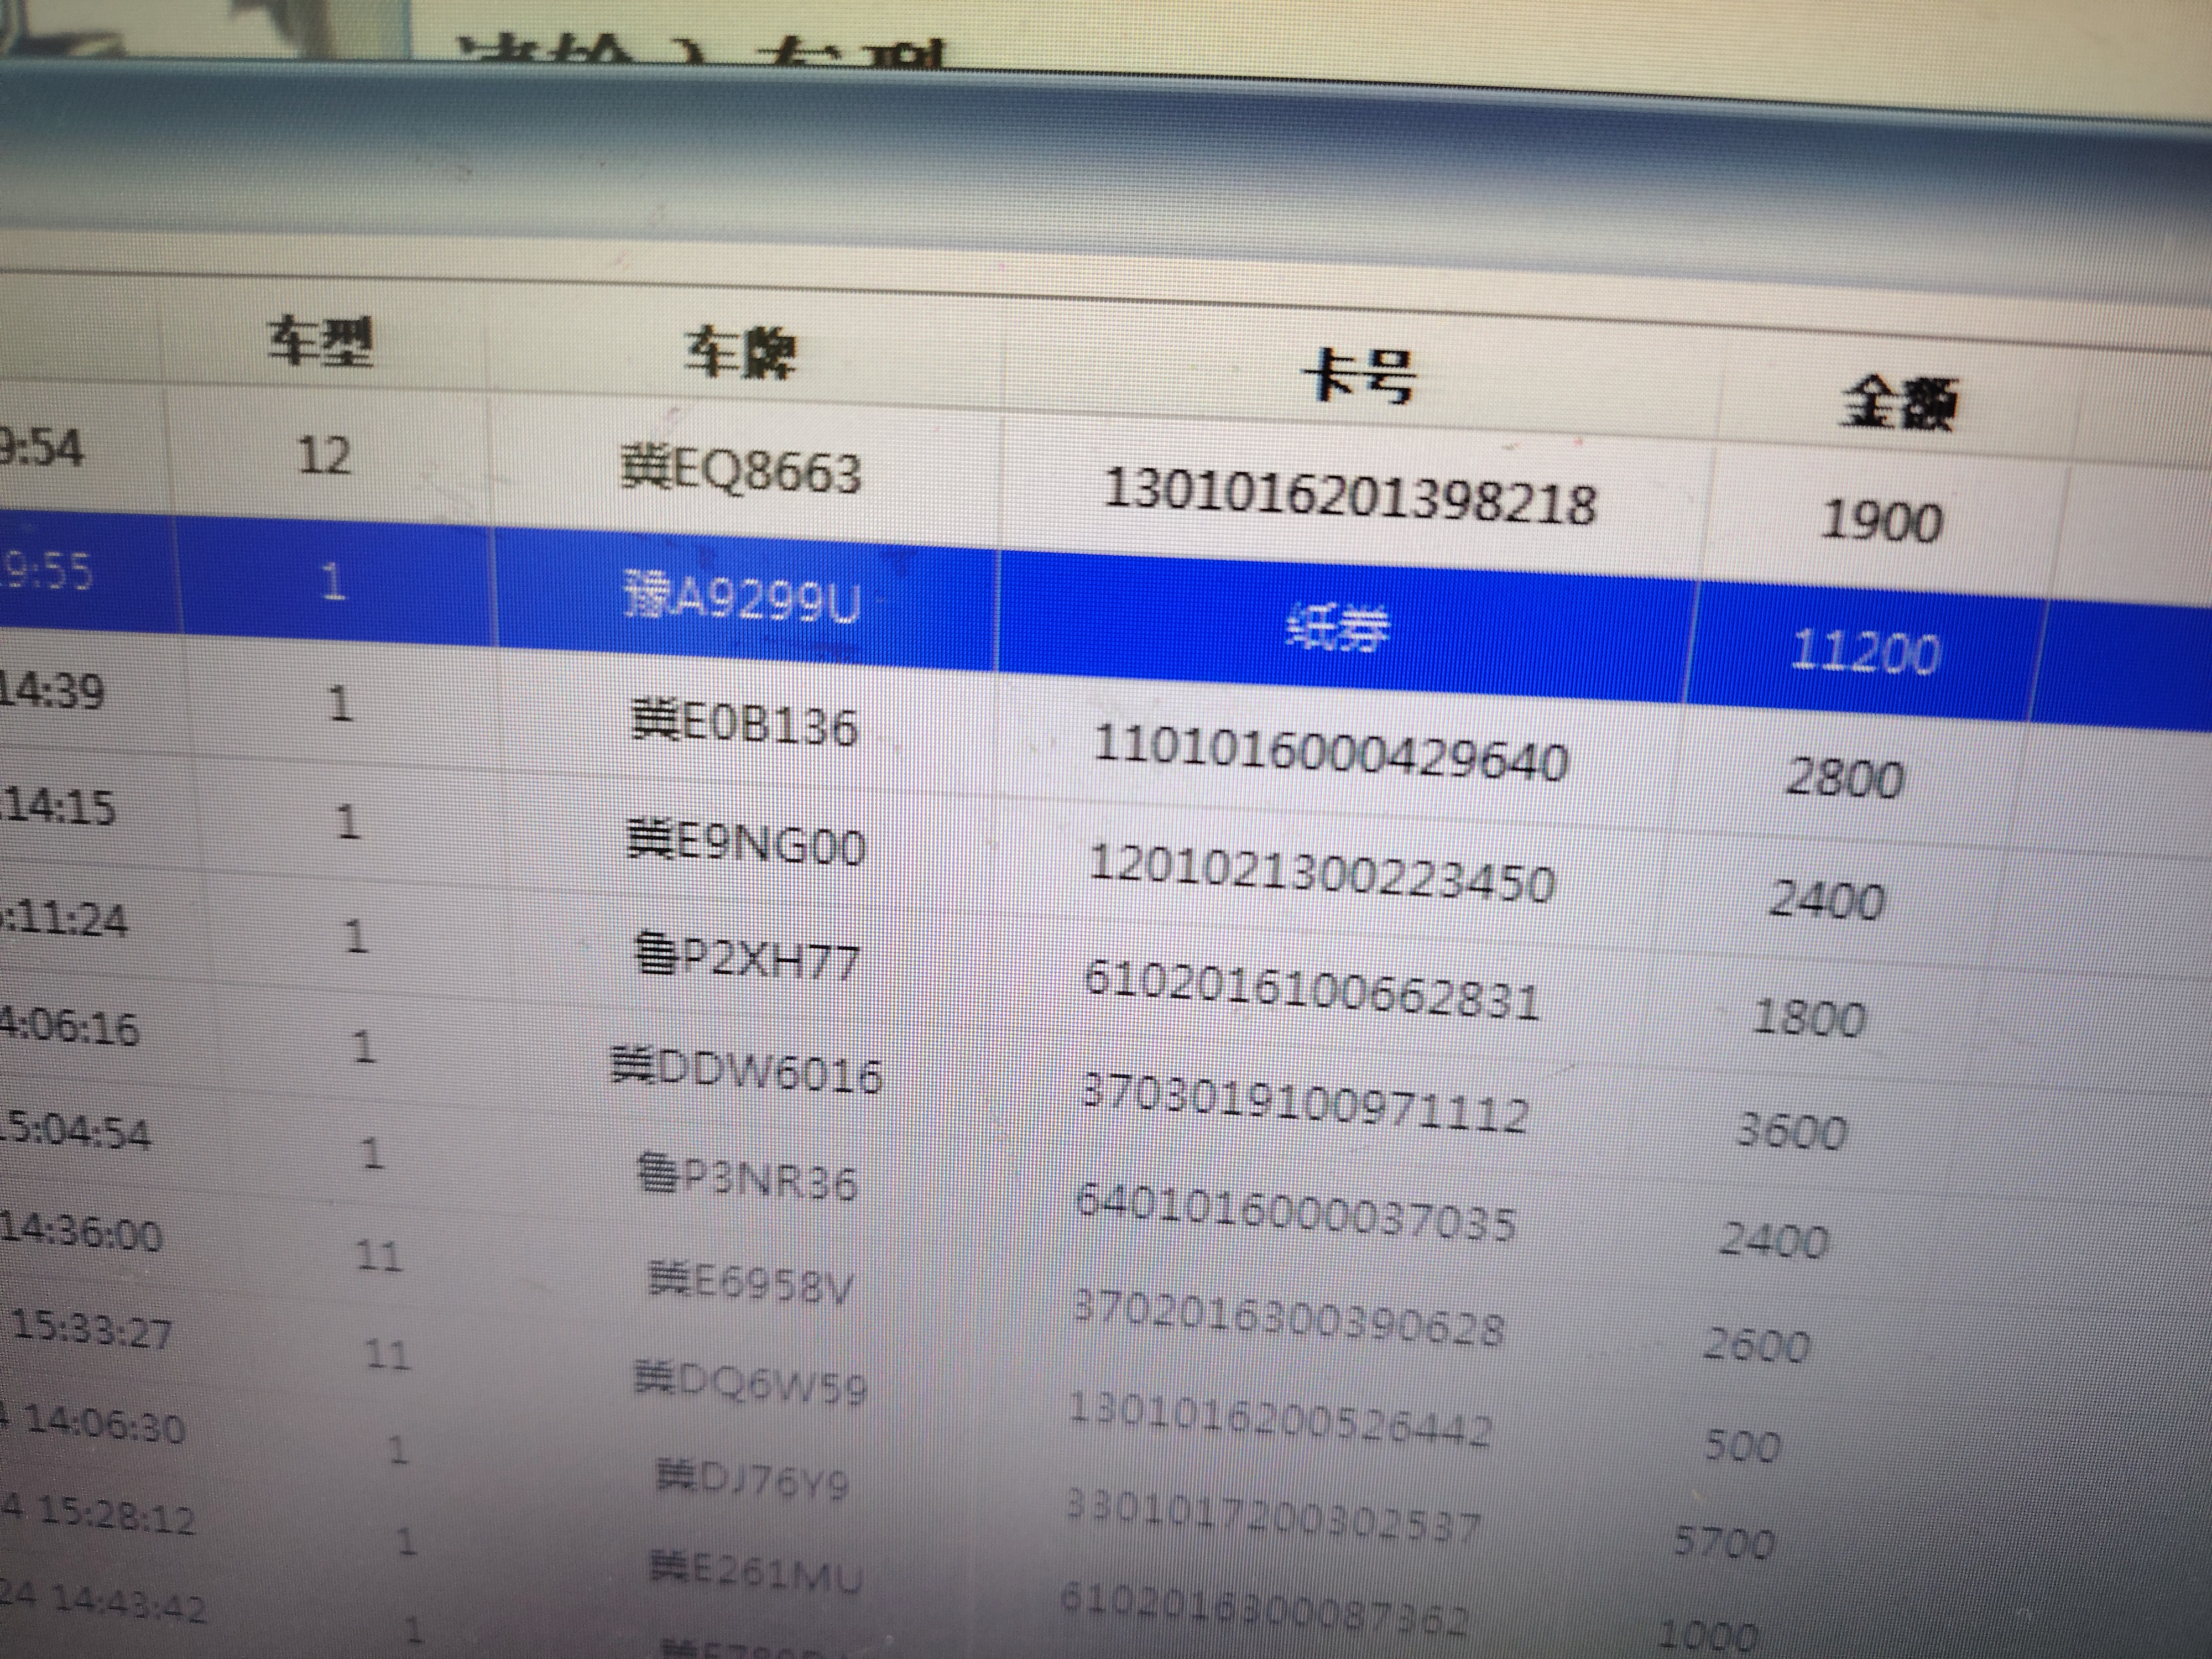Select plate cell 冀E261MU

(x=756, y=1573)
